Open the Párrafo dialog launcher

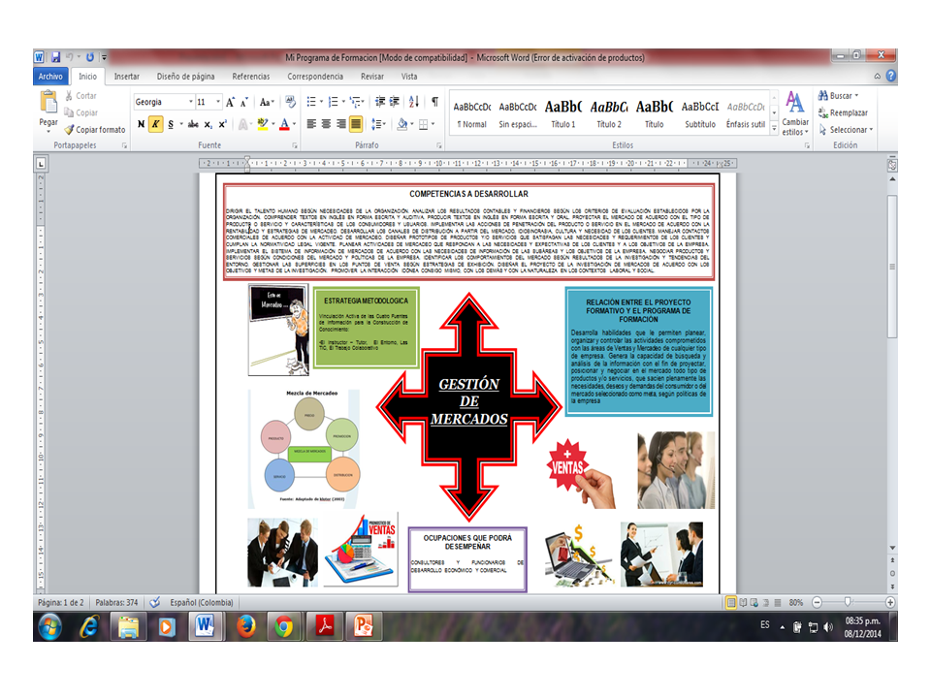(439, 145)
